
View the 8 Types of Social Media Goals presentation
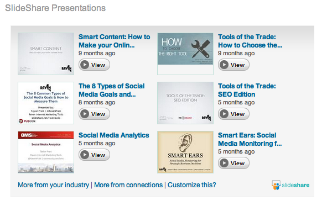94,114
